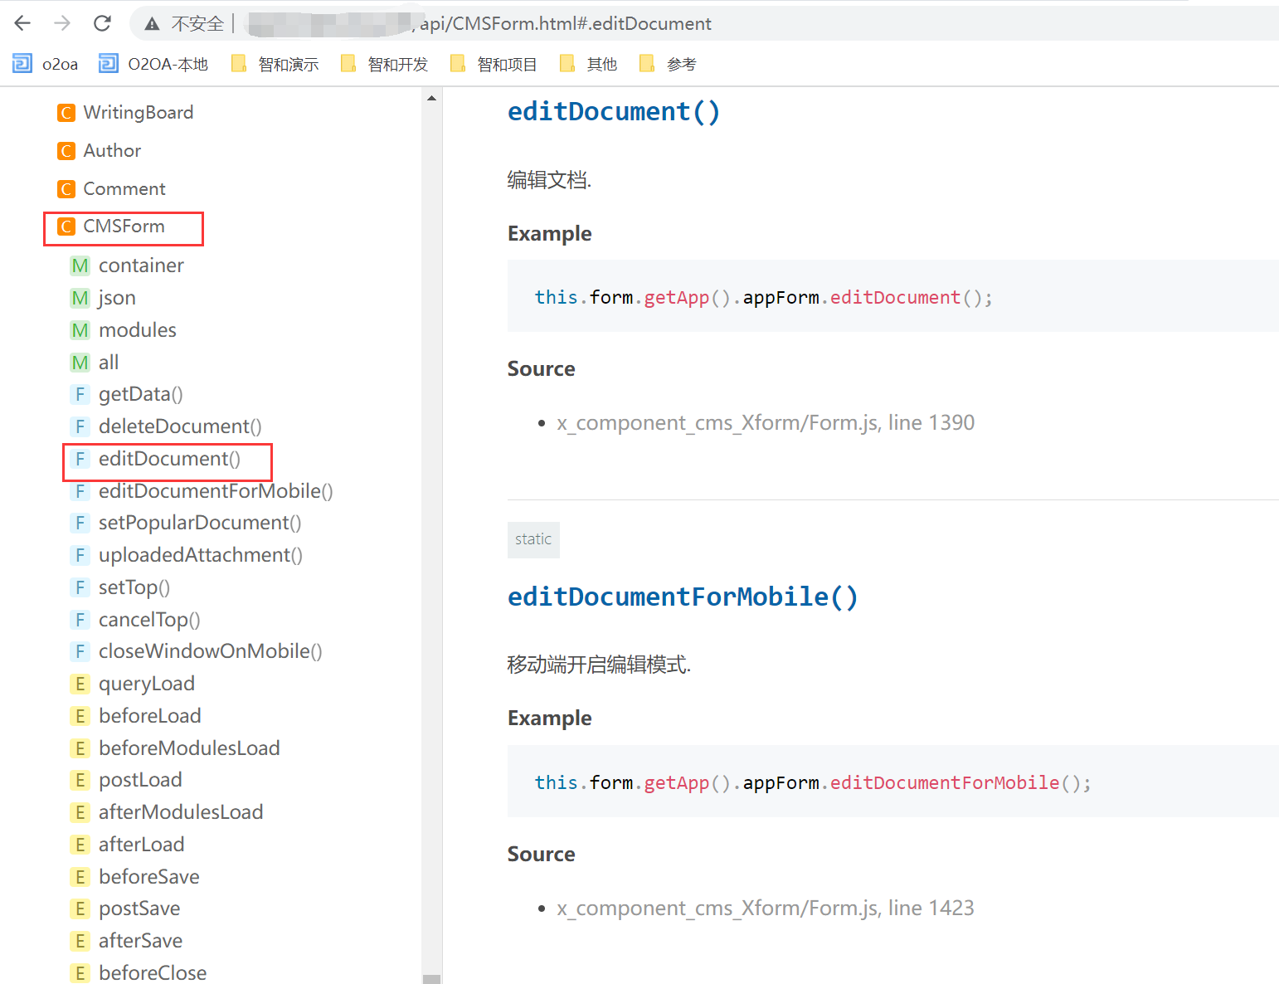Click the address bar URL field
Screen dimensions: 1279x984
pyautogui.click(x=564, y=23)
